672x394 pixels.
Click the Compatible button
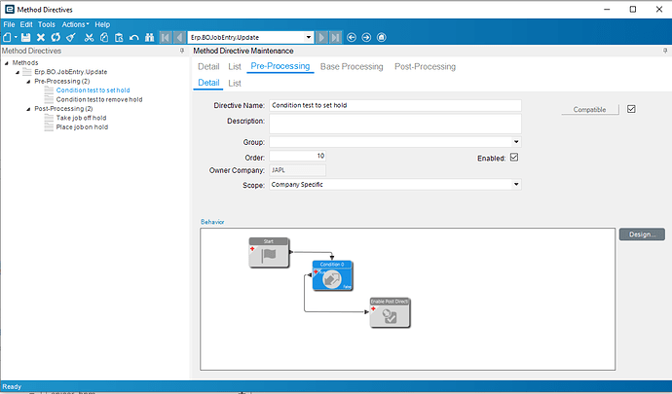coord(590,110)
